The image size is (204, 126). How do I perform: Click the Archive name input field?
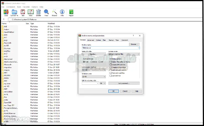[109, 48]
